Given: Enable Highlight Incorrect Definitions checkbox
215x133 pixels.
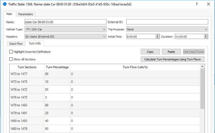Looking at the screenshot, I should (11, 52).
